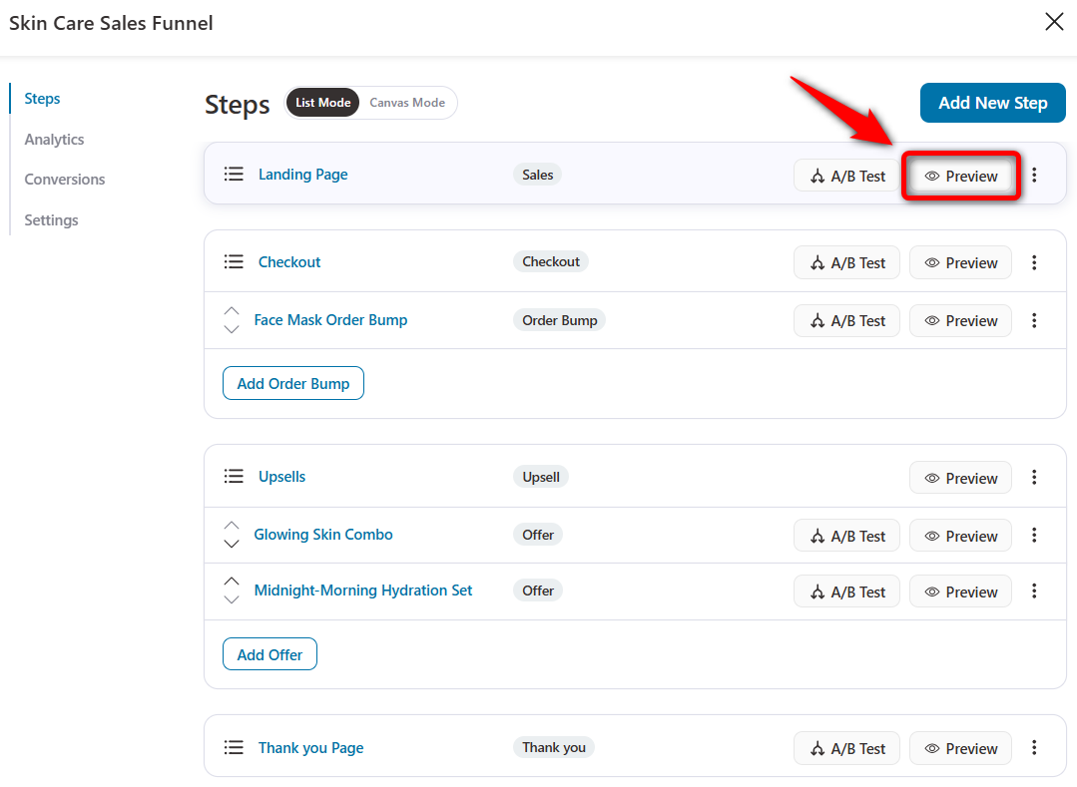Move Face Mask Order Bump down
This screenshot has width=1077, height=787.
tap(232, 329)
